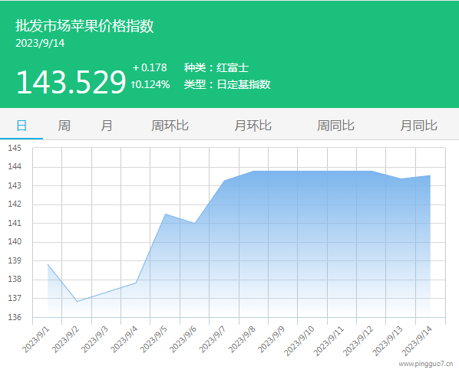Click the 2023/9/1 x-axis label
This screenshot has height=373, width=459.
coord(36,339)
